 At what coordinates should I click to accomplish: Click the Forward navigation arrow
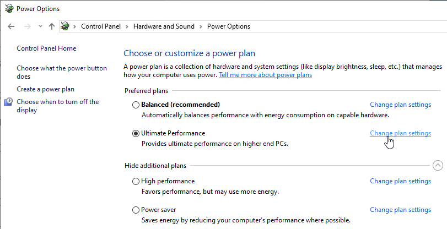(28, 26)
